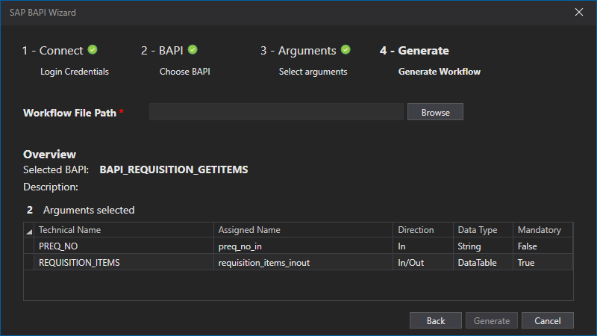Viewport: 597px width, 336px height.
Task: Click the row selector for PREQ_NO row
Action: (29, 246)
